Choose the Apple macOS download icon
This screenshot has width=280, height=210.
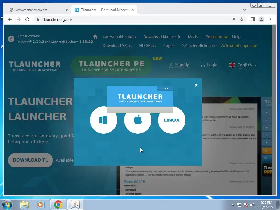(x=138, y=120)
